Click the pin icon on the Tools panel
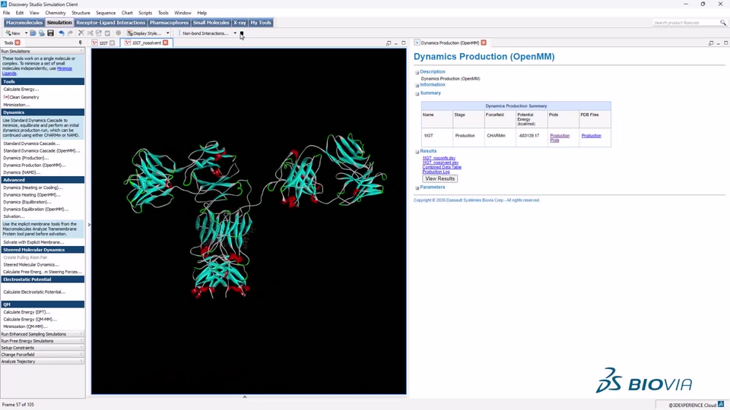This screenshot has width=730, height=410. (x=81, y=43)
